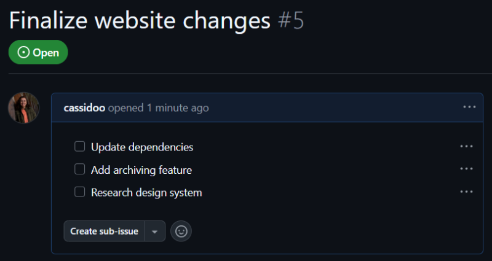Open the smiley emoji reaction picker

(x=181, y=231)
